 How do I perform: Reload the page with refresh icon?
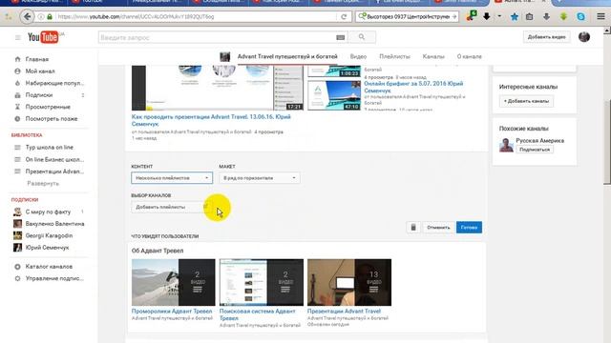pyautogui.click(x=344, y=17)
